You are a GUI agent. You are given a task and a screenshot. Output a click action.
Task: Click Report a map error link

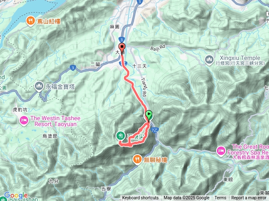(x=248, y=198)
